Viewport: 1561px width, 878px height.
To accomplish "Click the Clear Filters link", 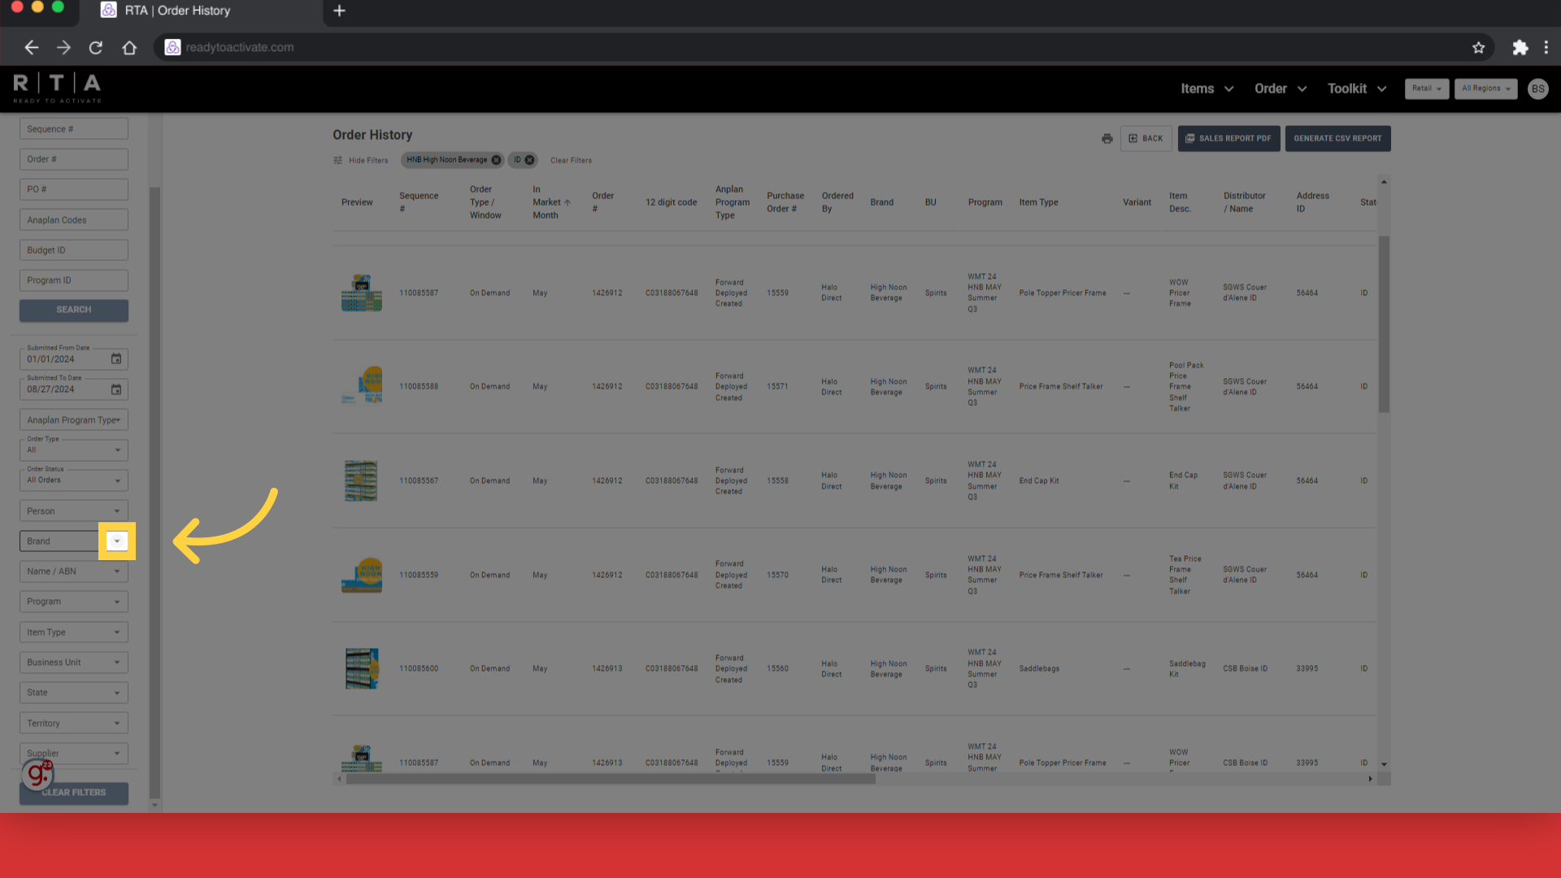I will [571, 160].
